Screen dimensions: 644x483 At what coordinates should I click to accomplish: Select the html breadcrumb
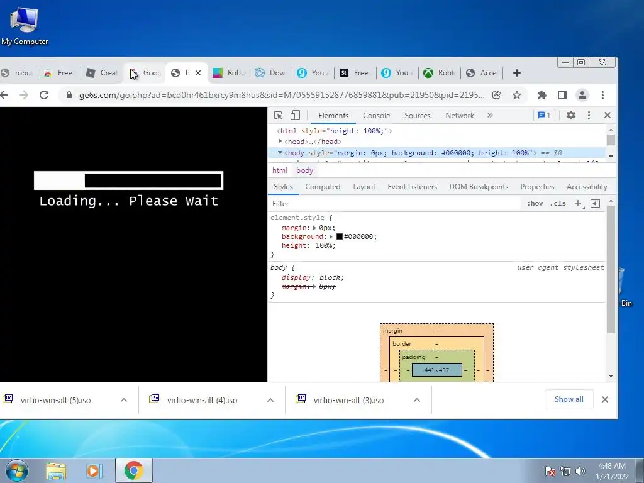click(x=280, y=170)
